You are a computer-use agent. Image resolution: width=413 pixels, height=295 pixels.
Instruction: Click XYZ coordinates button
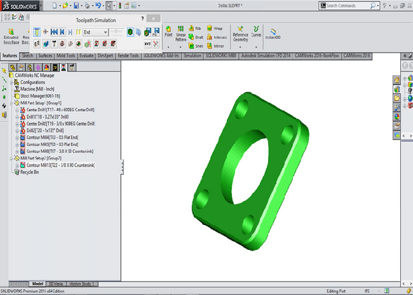click(x=147, y=44)
